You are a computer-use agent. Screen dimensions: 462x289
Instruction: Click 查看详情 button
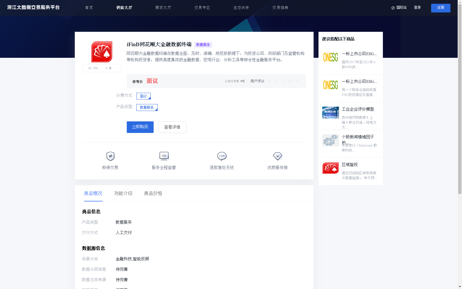pyautogui.click(x=172, y=127)
